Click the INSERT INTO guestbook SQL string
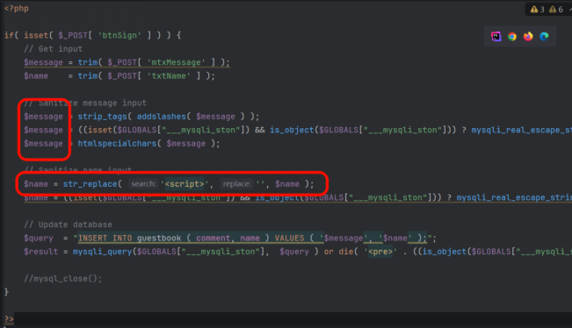The height and width of the screenshot is (328, 572). coord(252,238)
